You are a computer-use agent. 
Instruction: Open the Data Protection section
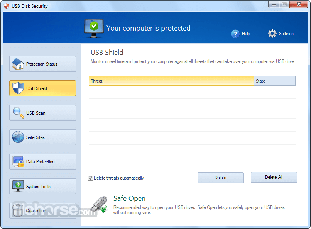[x=43, y=162]
